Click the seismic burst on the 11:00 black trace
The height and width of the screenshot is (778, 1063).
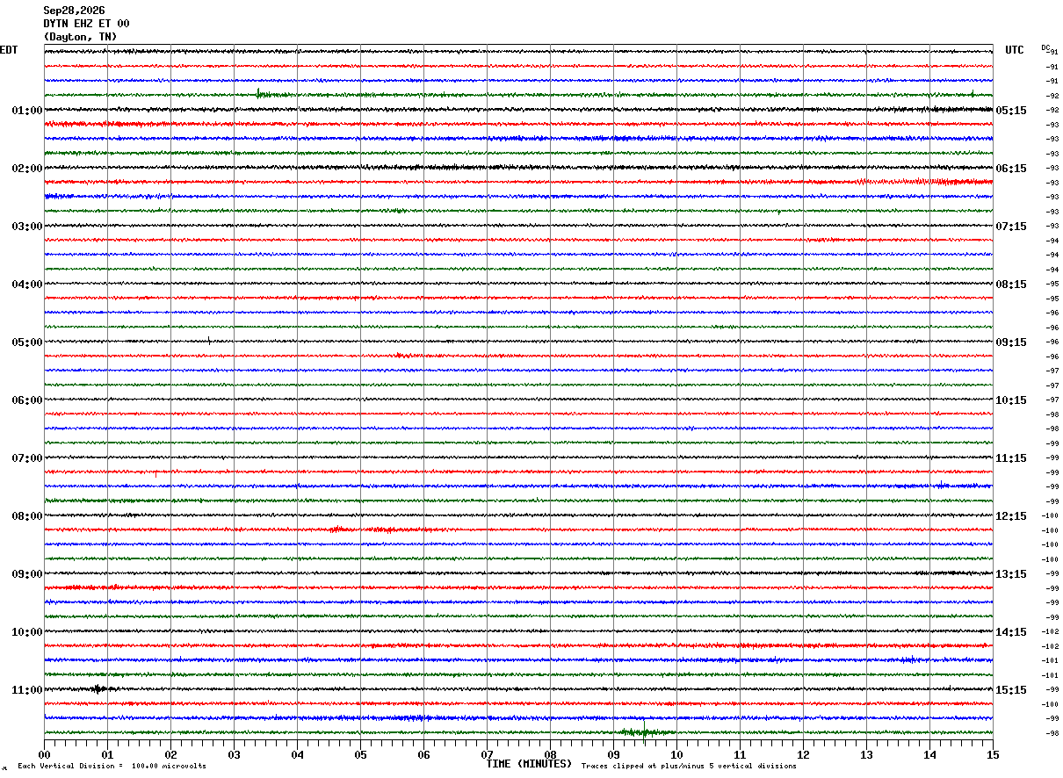tap(99, 689)
